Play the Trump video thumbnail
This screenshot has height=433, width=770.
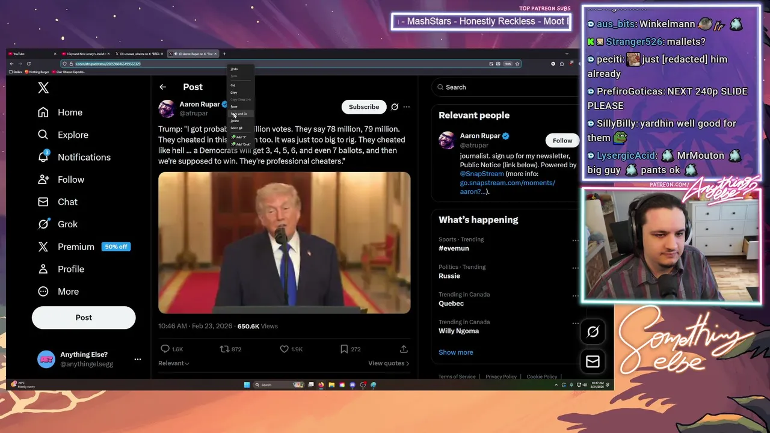285,243
